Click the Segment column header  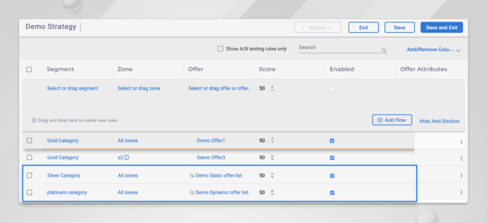[60, 69]
